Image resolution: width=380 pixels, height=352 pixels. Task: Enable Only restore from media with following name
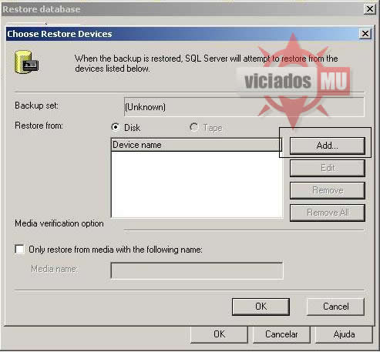click(x=20, y=250)
